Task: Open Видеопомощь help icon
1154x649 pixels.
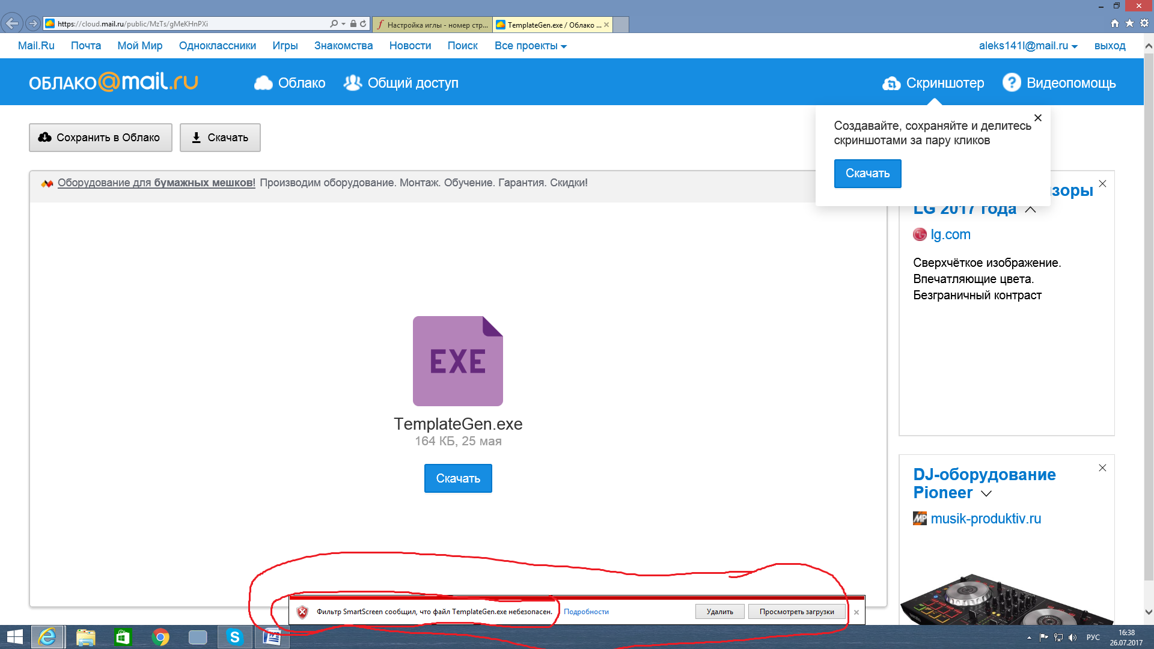Action: point(1012,82)
